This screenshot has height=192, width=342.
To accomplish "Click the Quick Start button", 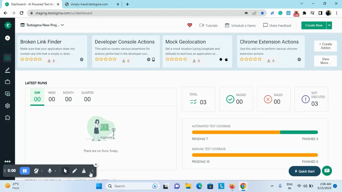I will point(304,171).
